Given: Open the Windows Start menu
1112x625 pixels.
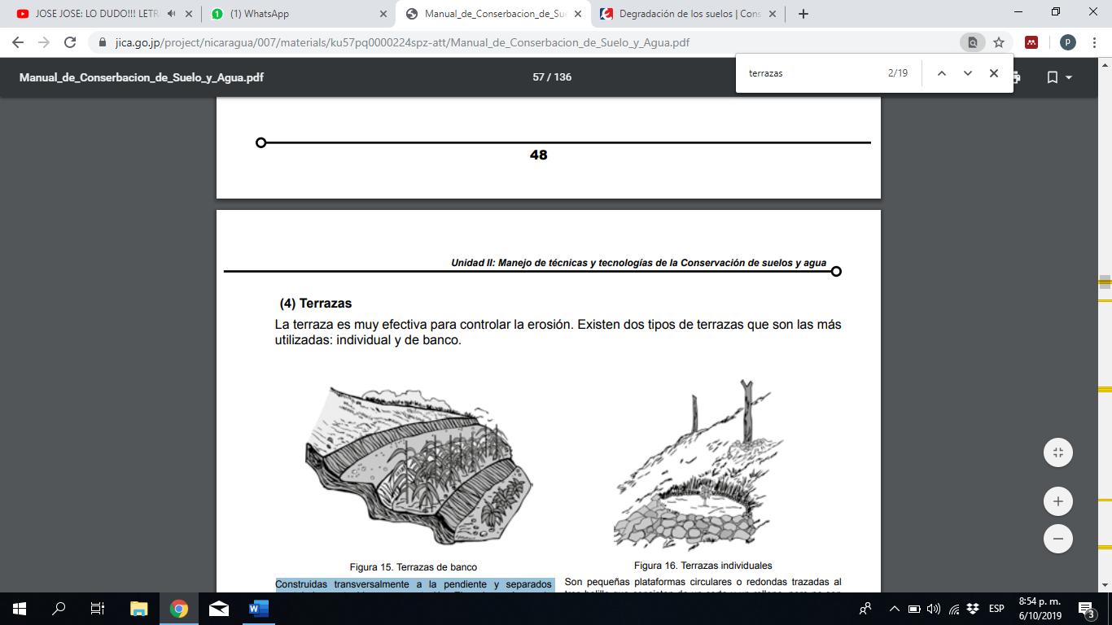Looking at the screenshot, I should point(20,609).
